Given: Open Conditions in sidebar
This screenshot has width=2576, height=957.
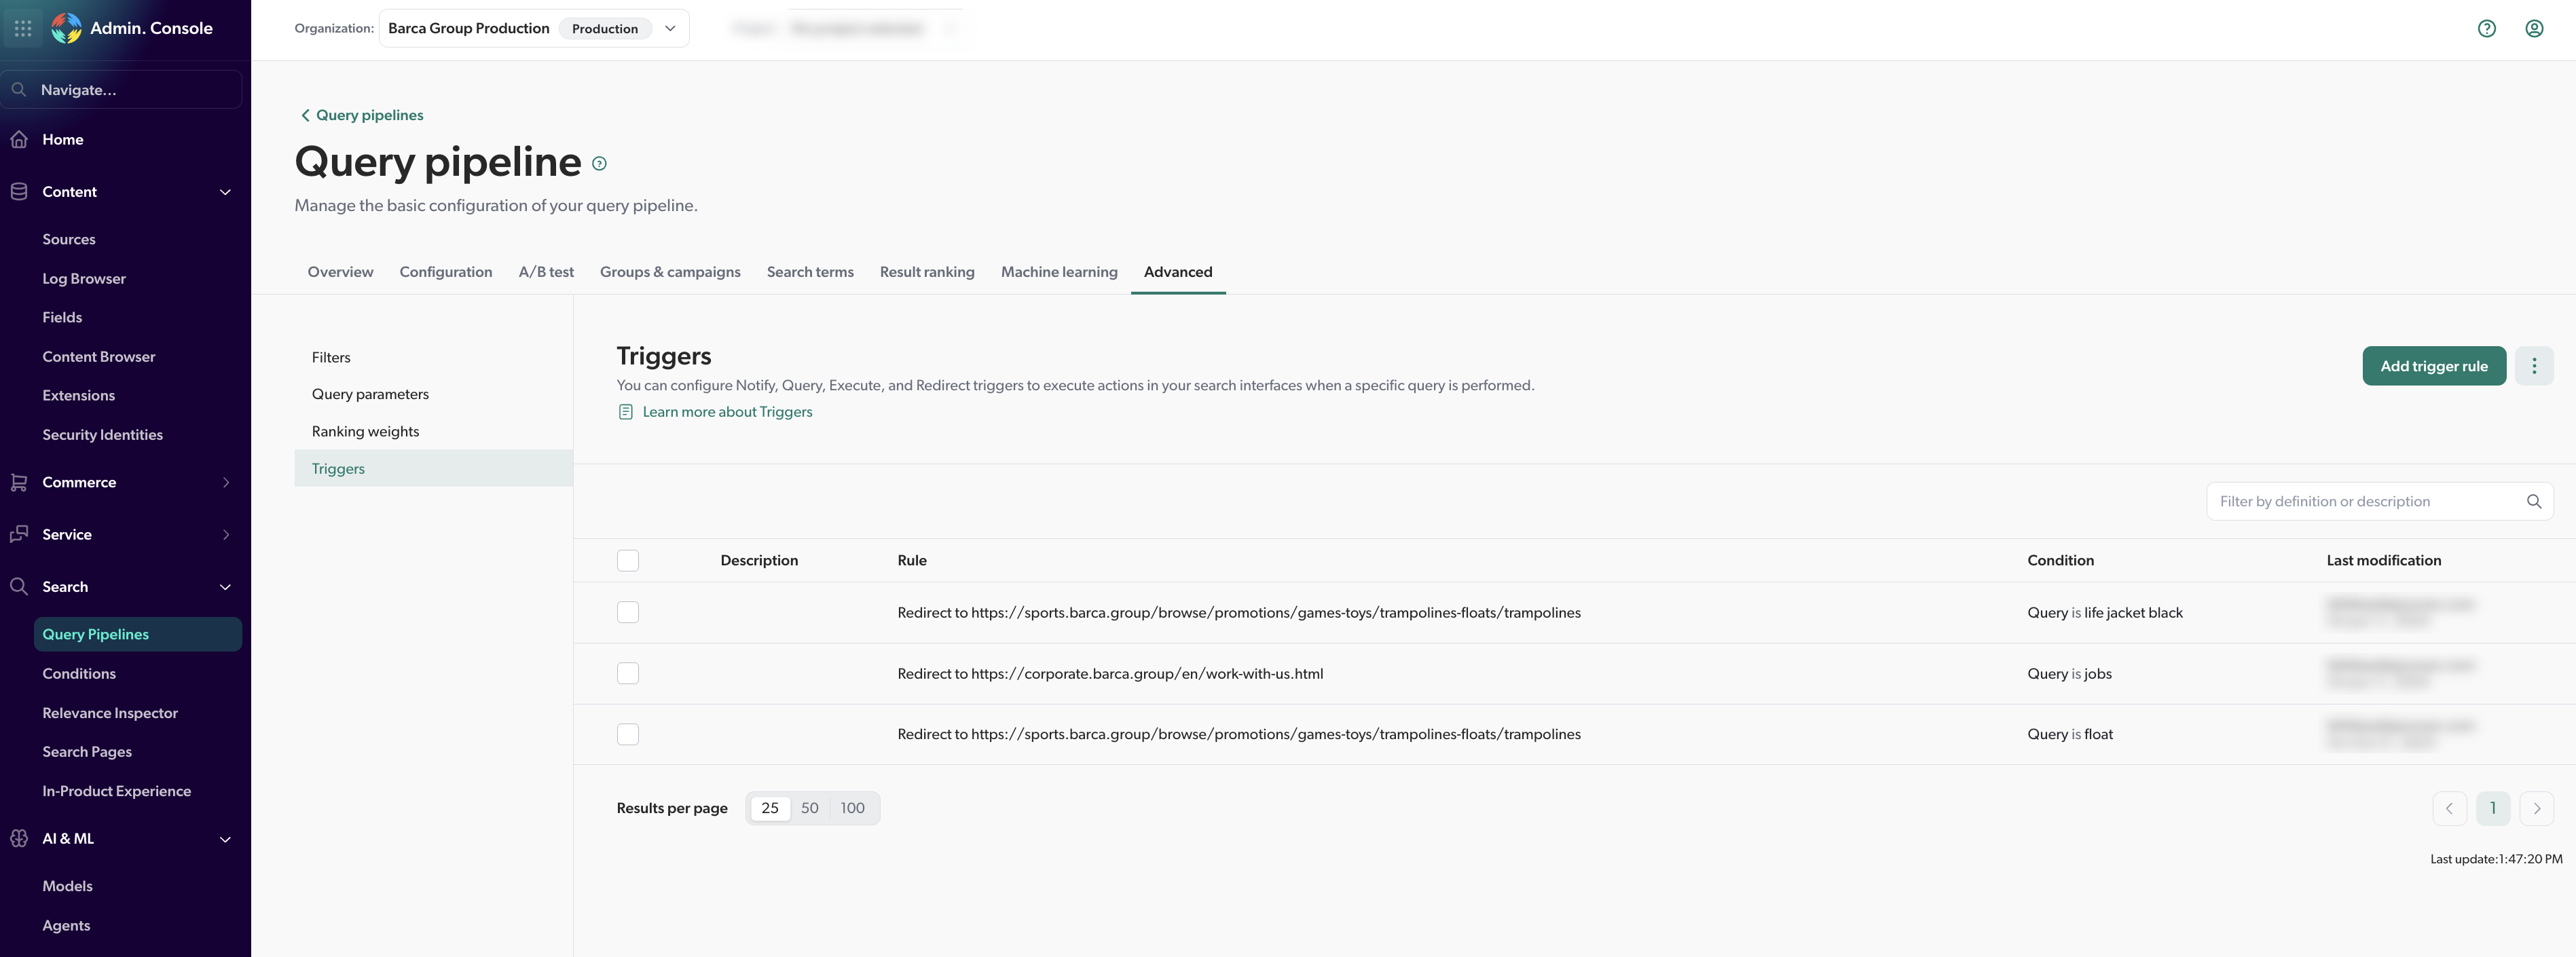Looking at the screenshot, I should [79, 674].
